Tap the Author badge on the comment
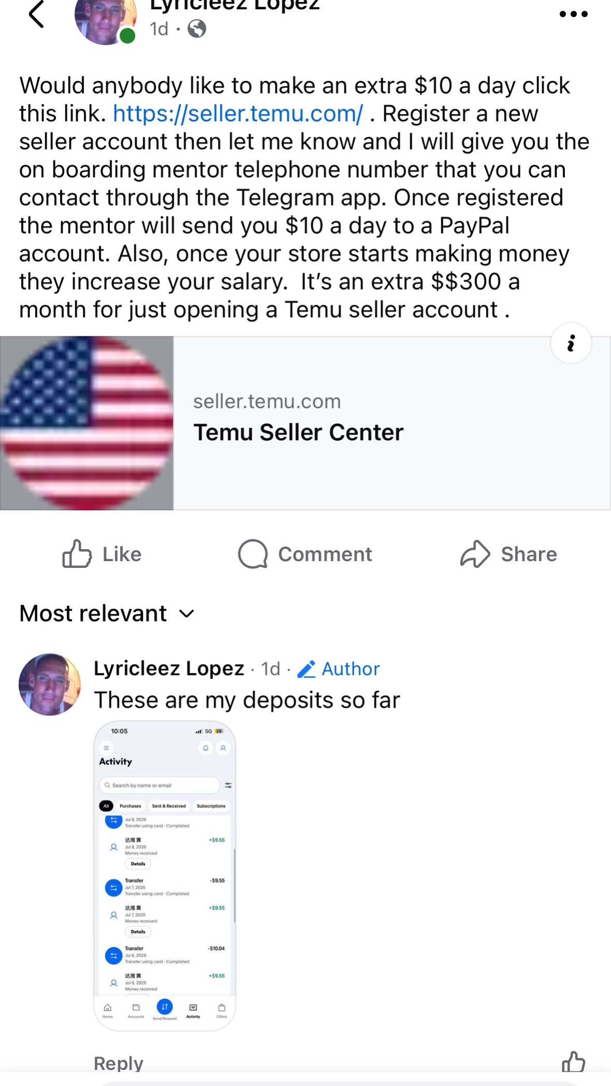This screenshot has height=1086, width=611. tap(339, 669)
